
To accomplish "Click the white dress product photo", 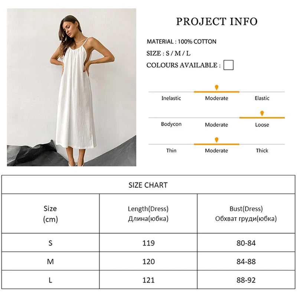I will pos(72,87).
